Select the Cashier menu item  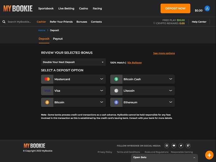click(41, 22)
